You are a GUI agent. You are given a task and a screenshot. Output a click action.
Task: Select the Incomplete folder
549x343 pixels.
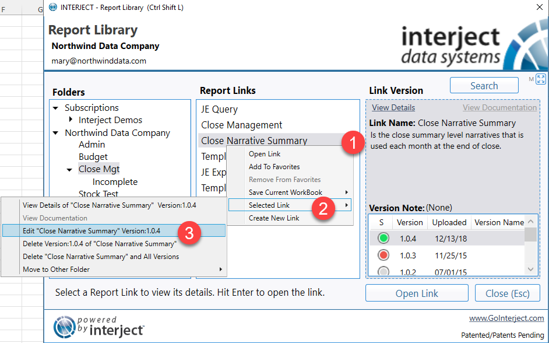[115, 182]
